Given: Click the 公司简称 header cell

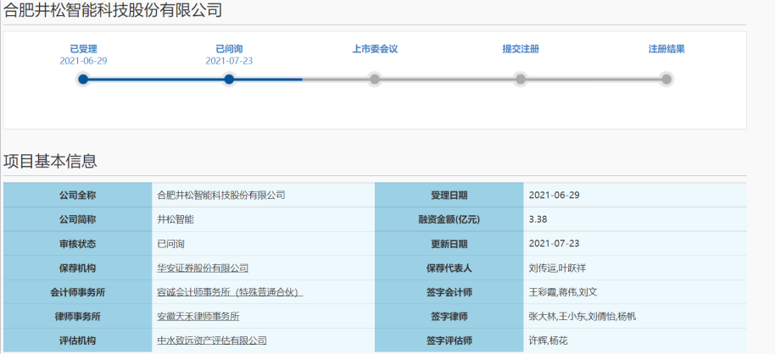Looking at the screenshot, I should 78,219.
